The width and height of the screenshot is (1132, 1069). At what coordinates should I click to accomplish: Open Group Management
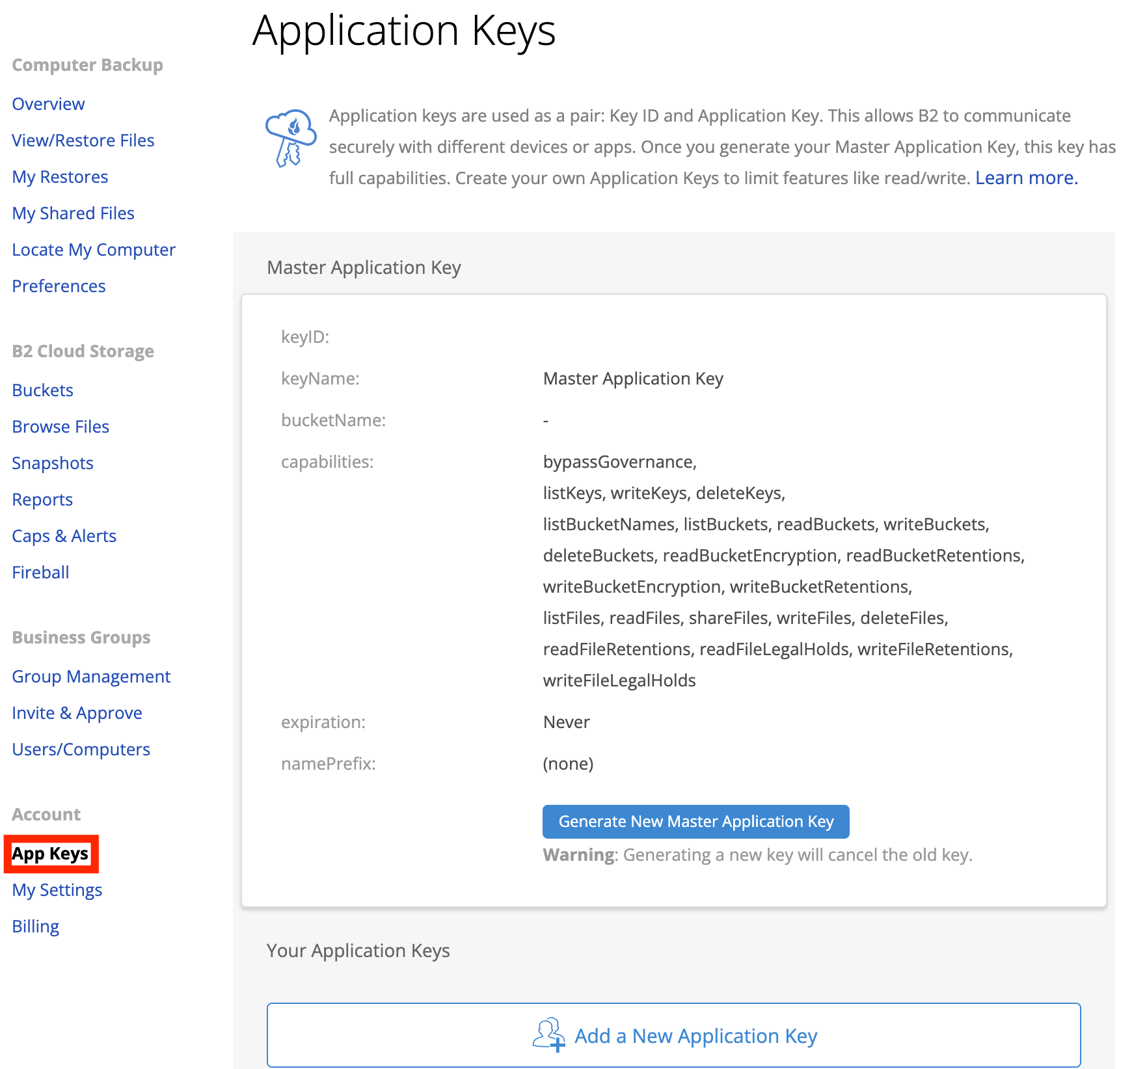(91, 677)
